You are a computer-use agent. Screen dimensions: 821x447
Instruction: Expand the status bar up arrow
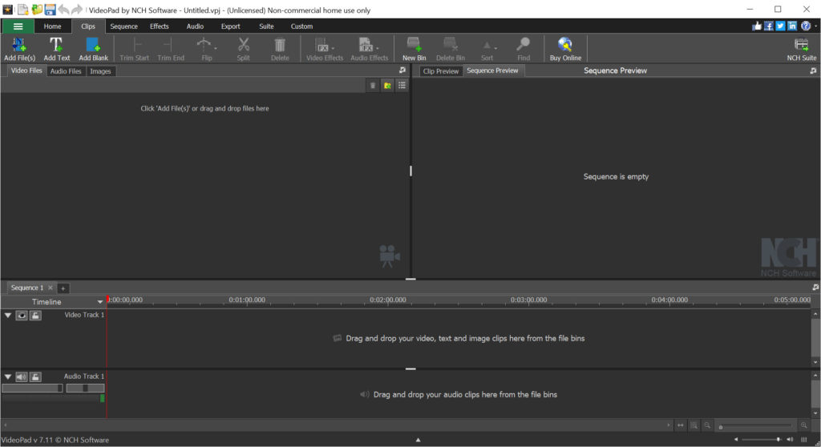pyautogui.click(x=418, y=441)
